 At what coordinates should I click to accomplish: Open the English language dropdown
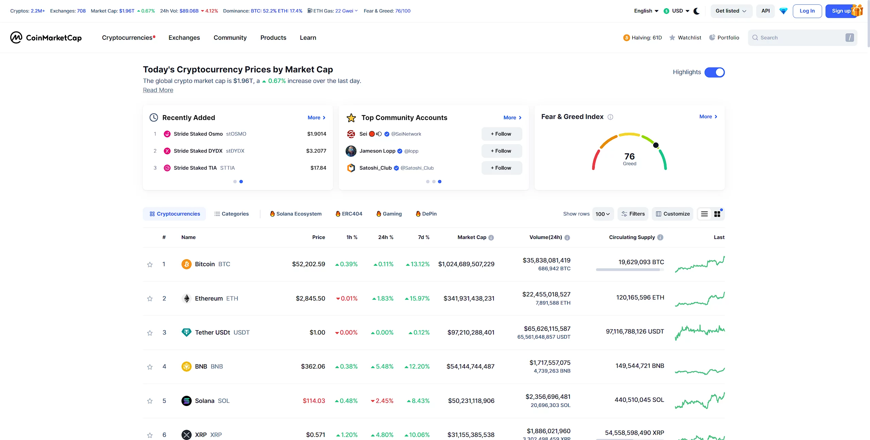coord(646,11)
